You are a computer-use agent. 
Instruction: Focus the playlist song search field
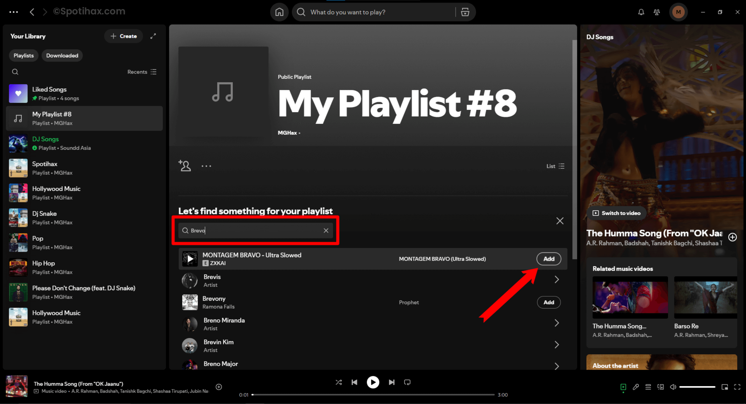256,231
